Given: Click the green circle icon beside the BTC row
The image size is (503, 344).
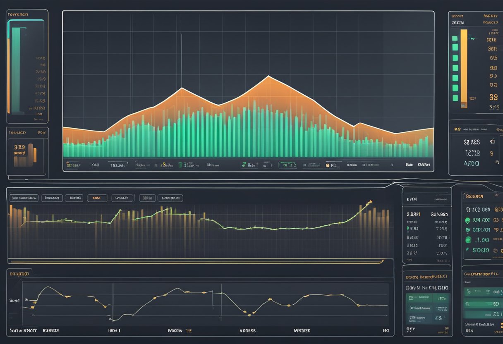Looking at the screenshot, I should pyautogui.click(x=468, y=220).
